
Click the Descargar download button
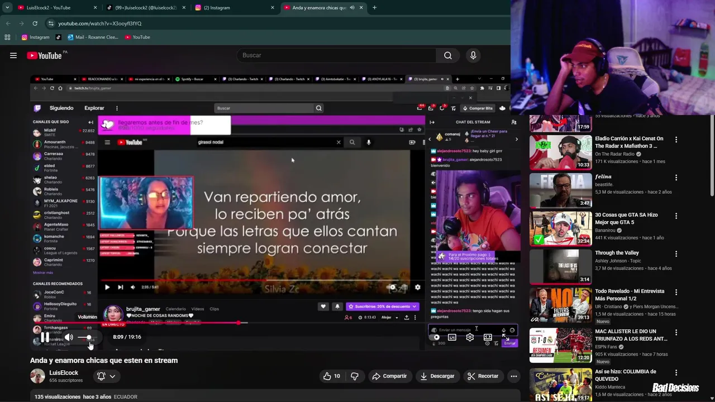(437, 376)
